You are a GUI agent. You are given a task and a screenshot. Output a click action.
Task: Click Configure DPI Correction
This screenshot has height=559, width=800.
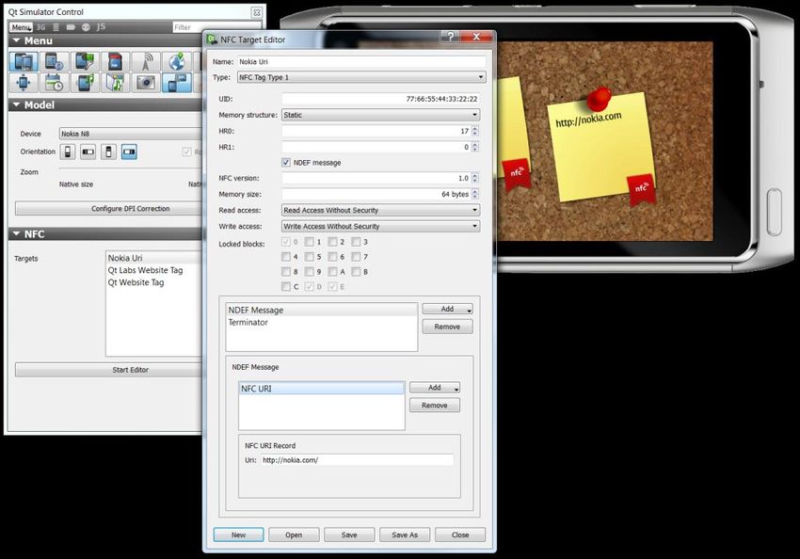point(108,209)
